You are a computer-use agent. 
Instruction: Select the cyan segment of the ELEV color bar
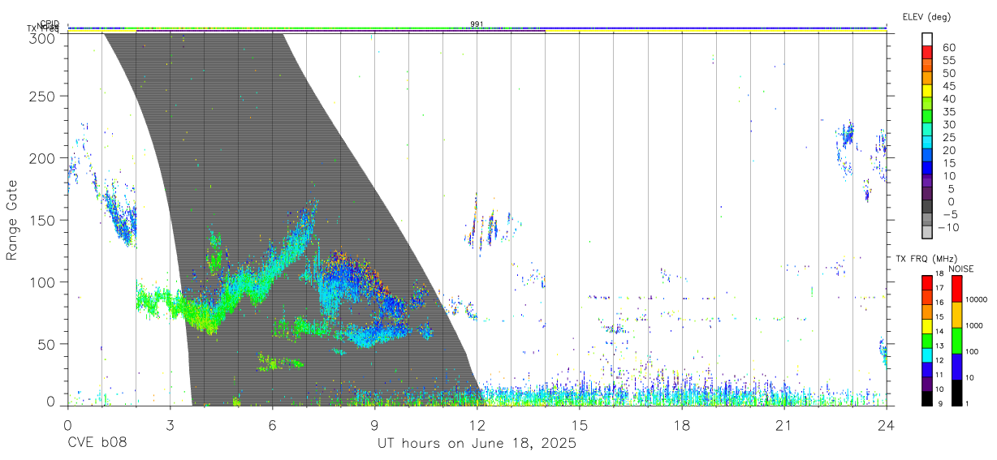click(927, 144)
